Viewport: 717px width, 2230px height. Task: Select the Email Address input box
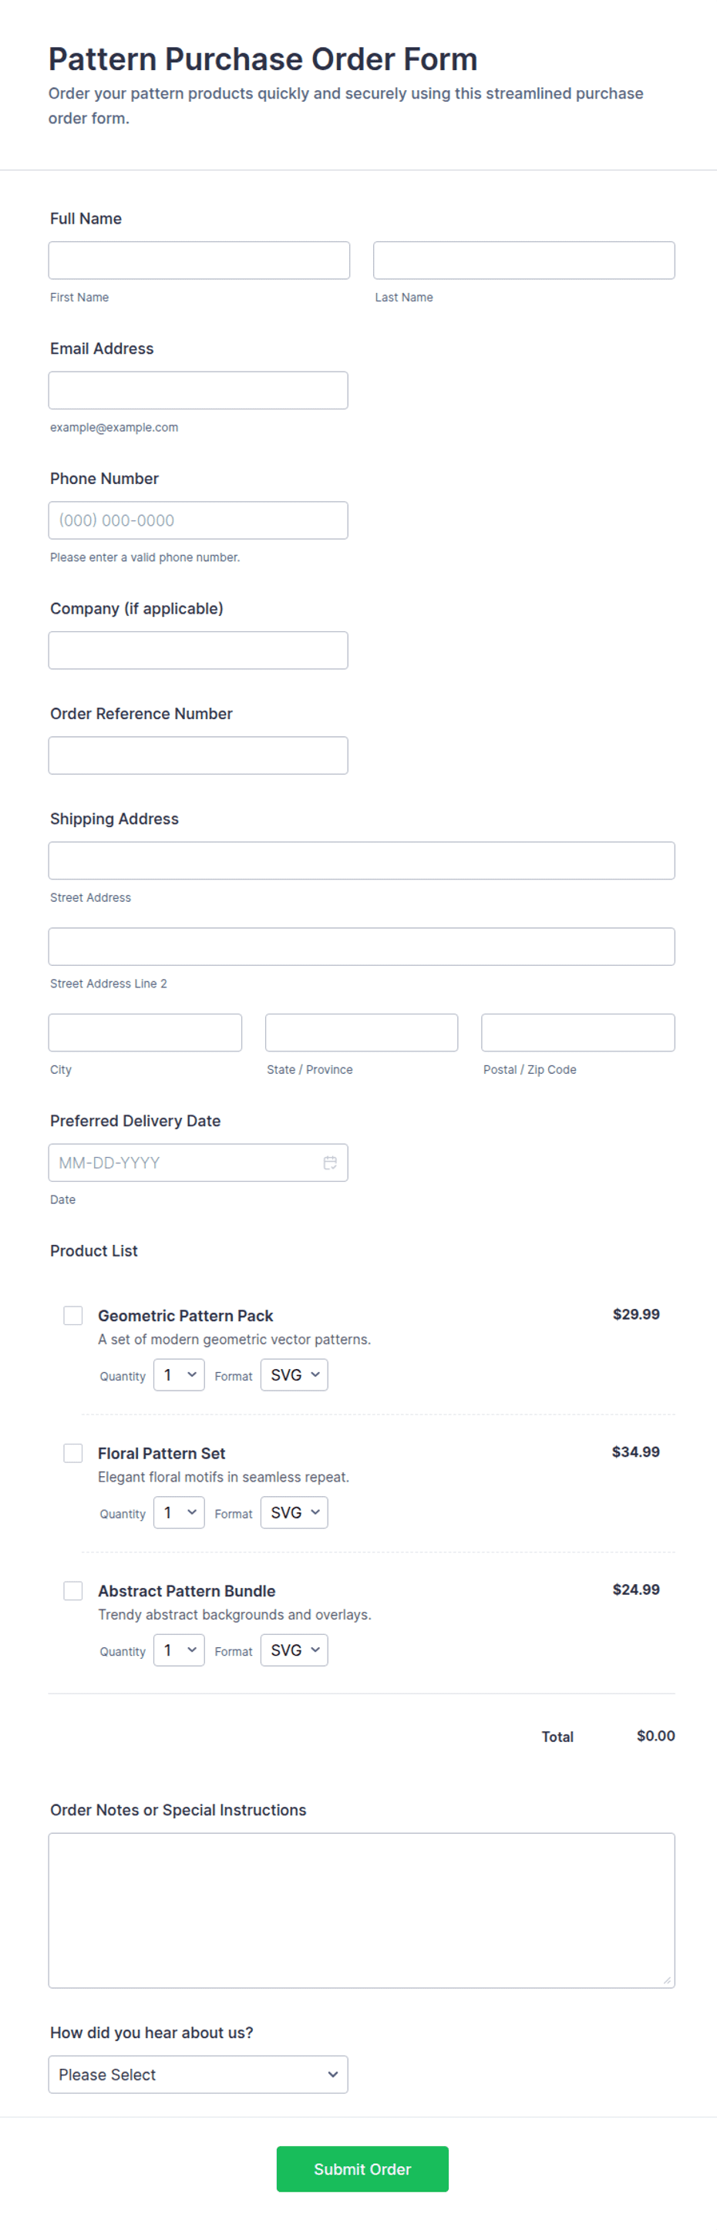[x=198, y=390]
